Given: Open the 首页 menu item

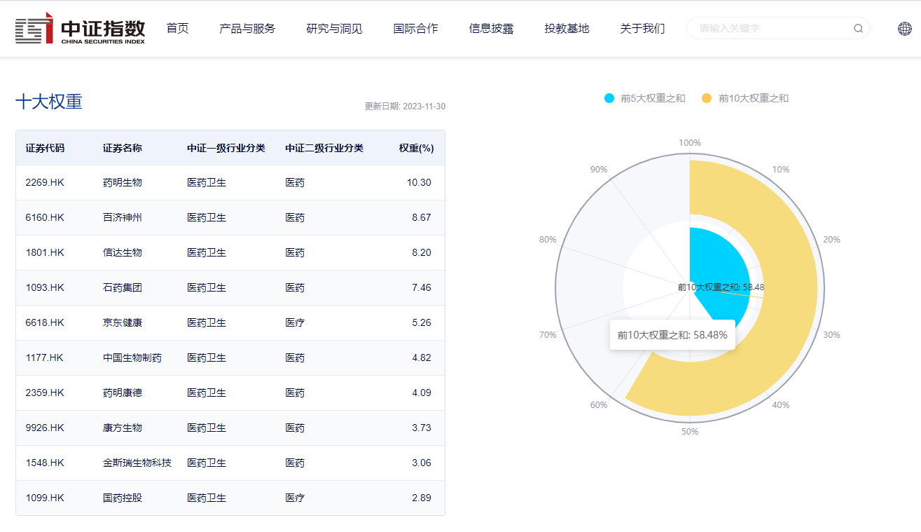Looking at the screenshot, I should tap(177, 29).
